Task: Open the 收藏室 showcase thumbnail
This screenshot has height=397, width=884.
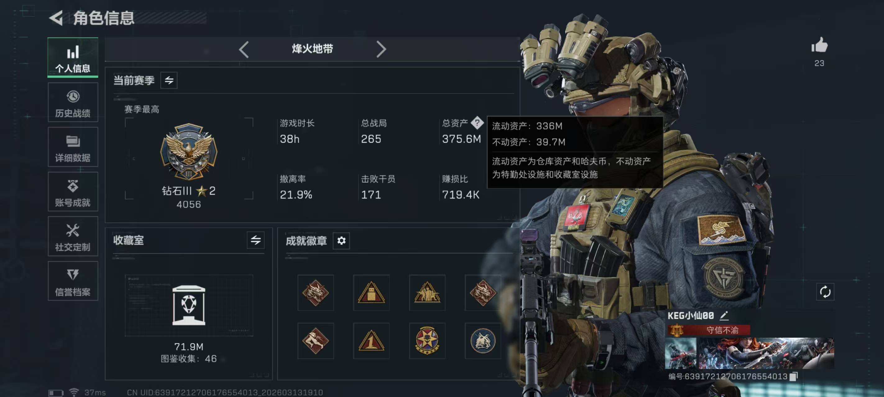Action: pyautogui.click(x=189, y=306)
